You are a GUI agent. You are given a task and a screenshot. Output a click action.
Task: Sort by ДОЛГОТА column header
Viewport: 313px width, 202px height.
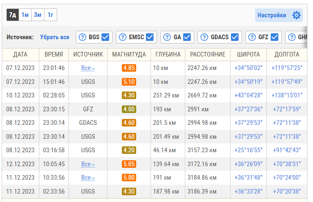coord(287,54)
